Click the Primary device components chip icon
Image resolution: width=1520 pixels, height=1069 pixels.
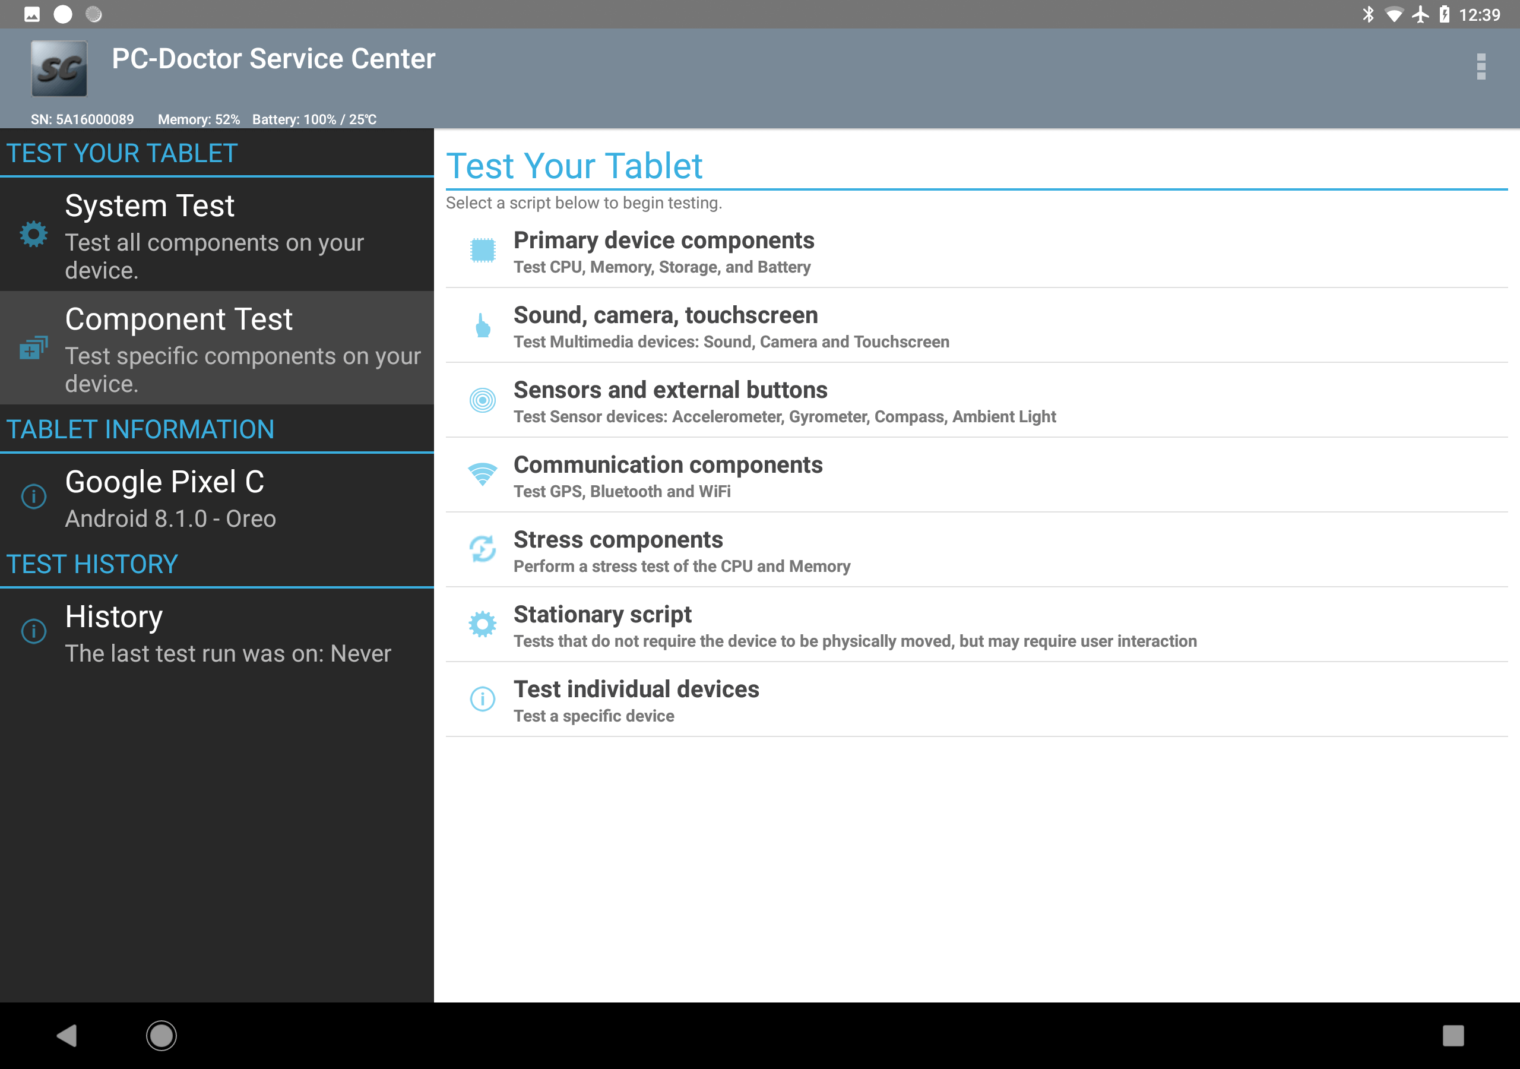pyautogui.click(x=483, y=251)
